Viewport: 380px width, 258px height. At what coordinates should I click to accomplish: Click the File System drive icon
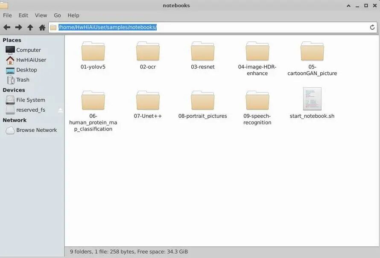pyautogui.click(x=10, y=100)
